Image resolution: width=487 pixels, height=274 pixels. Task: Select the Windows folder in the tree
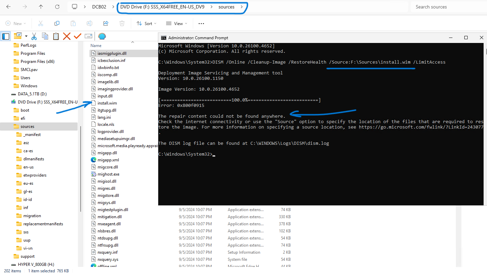tap(29, 86)
